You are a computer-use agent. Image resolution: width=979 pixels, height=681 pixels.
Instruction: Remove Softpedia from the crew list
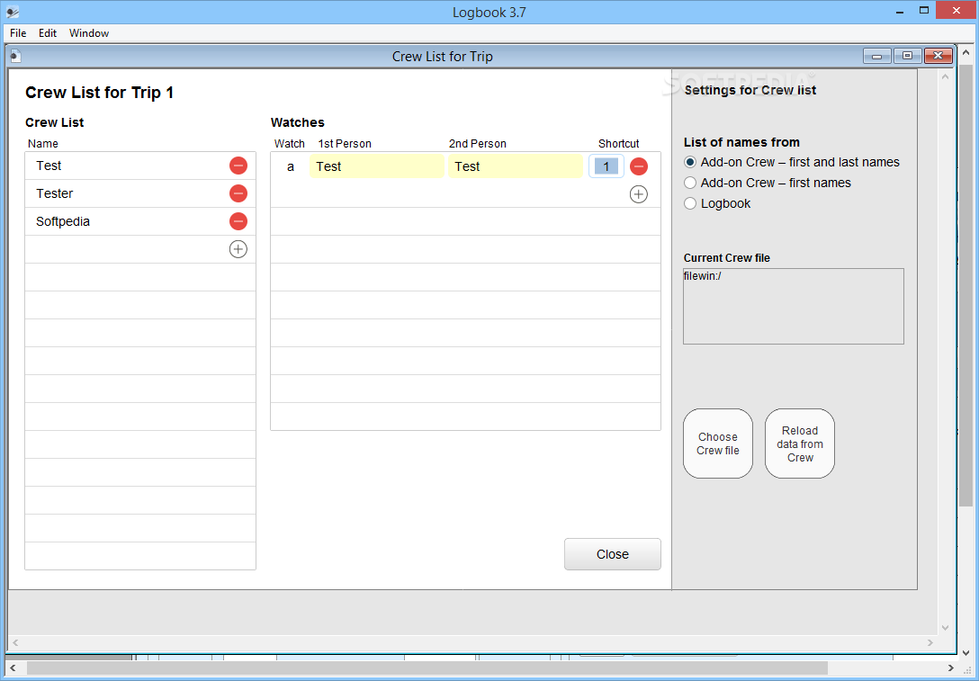point(238,221)
